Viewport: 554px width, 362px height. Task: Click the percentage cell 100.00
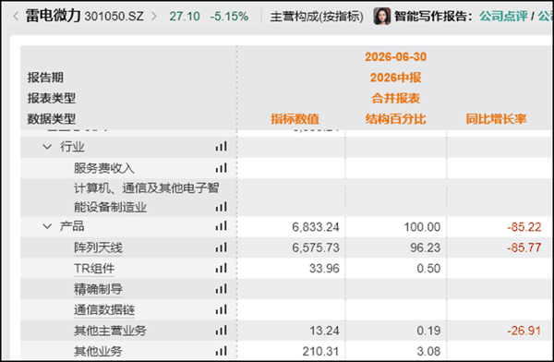click(x=422, y=226)
